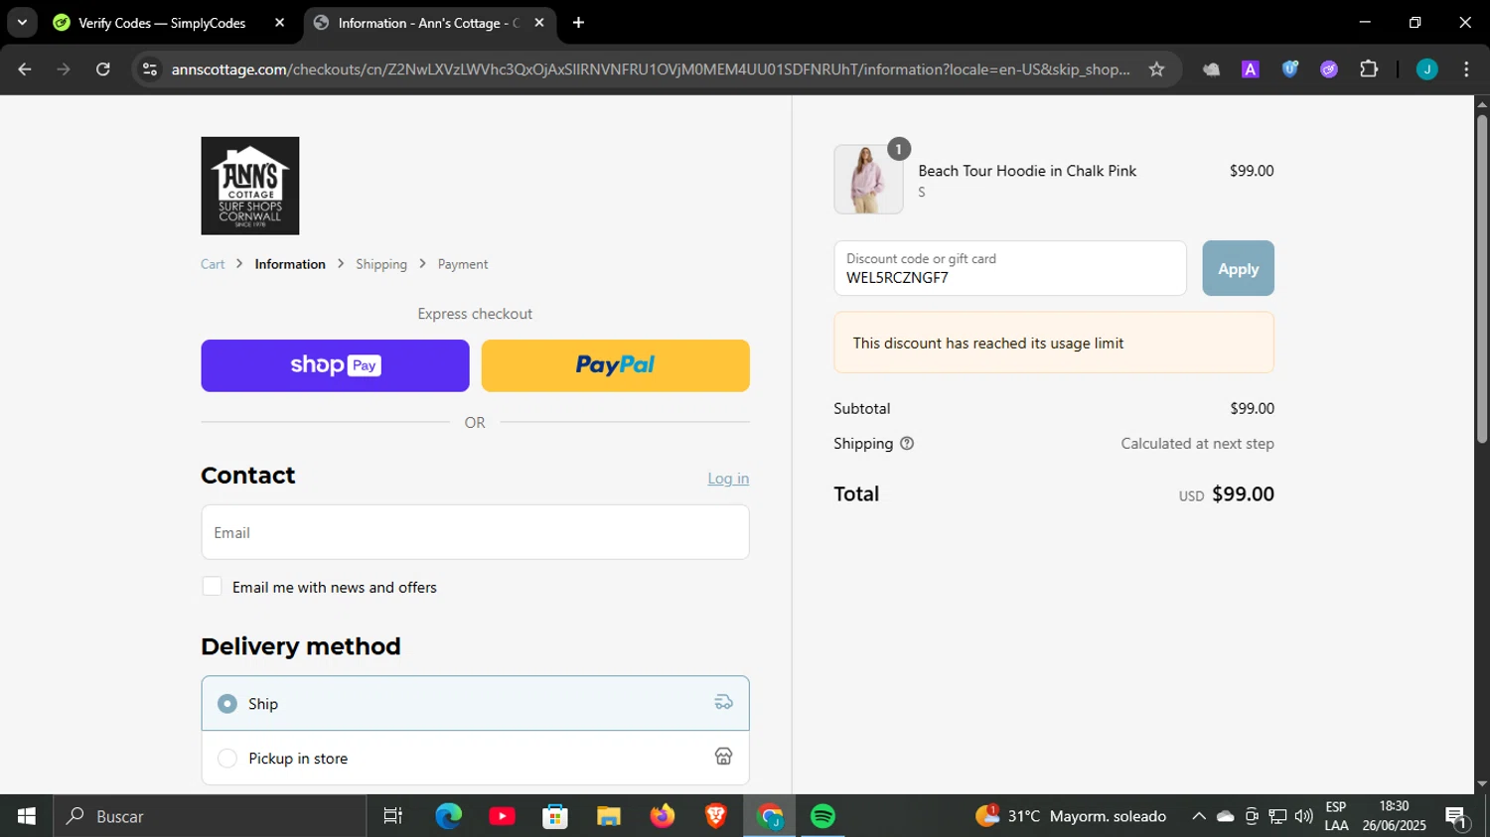Click the browser back arrow
The width and height of the screenshot is (1490, 837).
click(25, 70)
